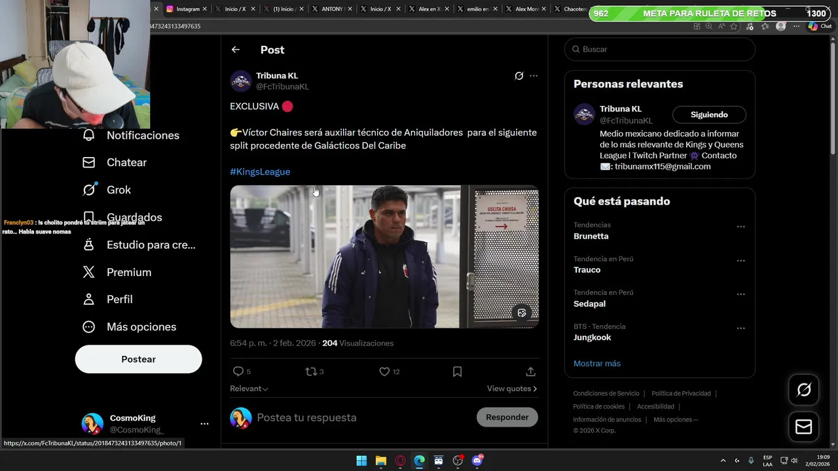Switch to the emilio en tab
838x471 pixels.
tap(477, 9)
